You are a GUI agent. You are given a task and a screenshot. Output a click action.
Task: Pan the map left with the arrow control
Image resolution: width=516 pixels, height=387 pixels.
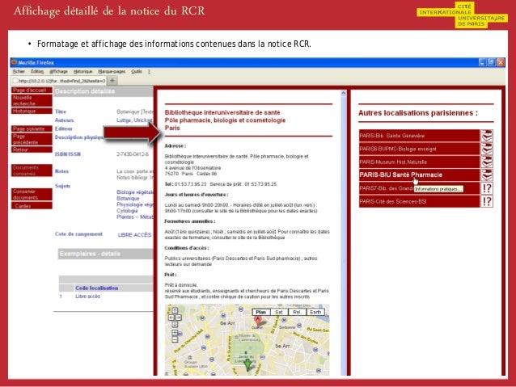click(x=171, y=318)
